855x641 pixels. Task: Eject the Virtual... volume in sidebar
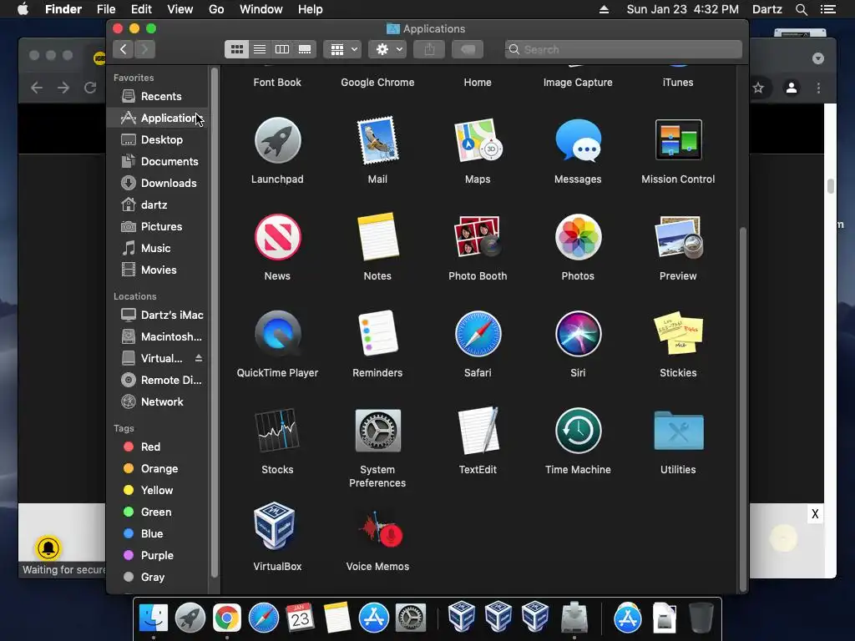pos(199,358)
